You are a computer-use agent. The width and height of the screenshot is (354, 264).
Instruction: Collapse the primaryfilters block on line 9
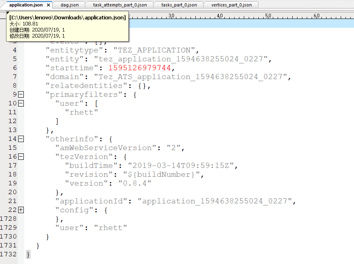[x=21, y=94]
